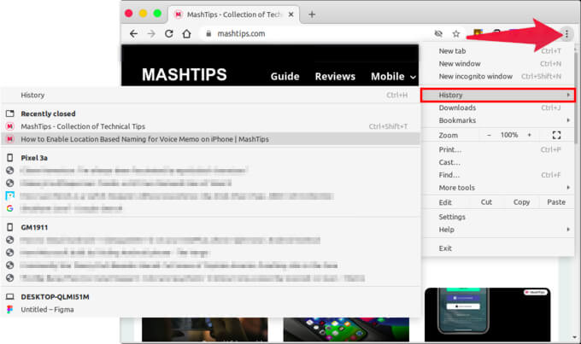Click DESKTOP-QLMI51M device heading
This screenshot has height=344, width=581.
coord(55,297)
